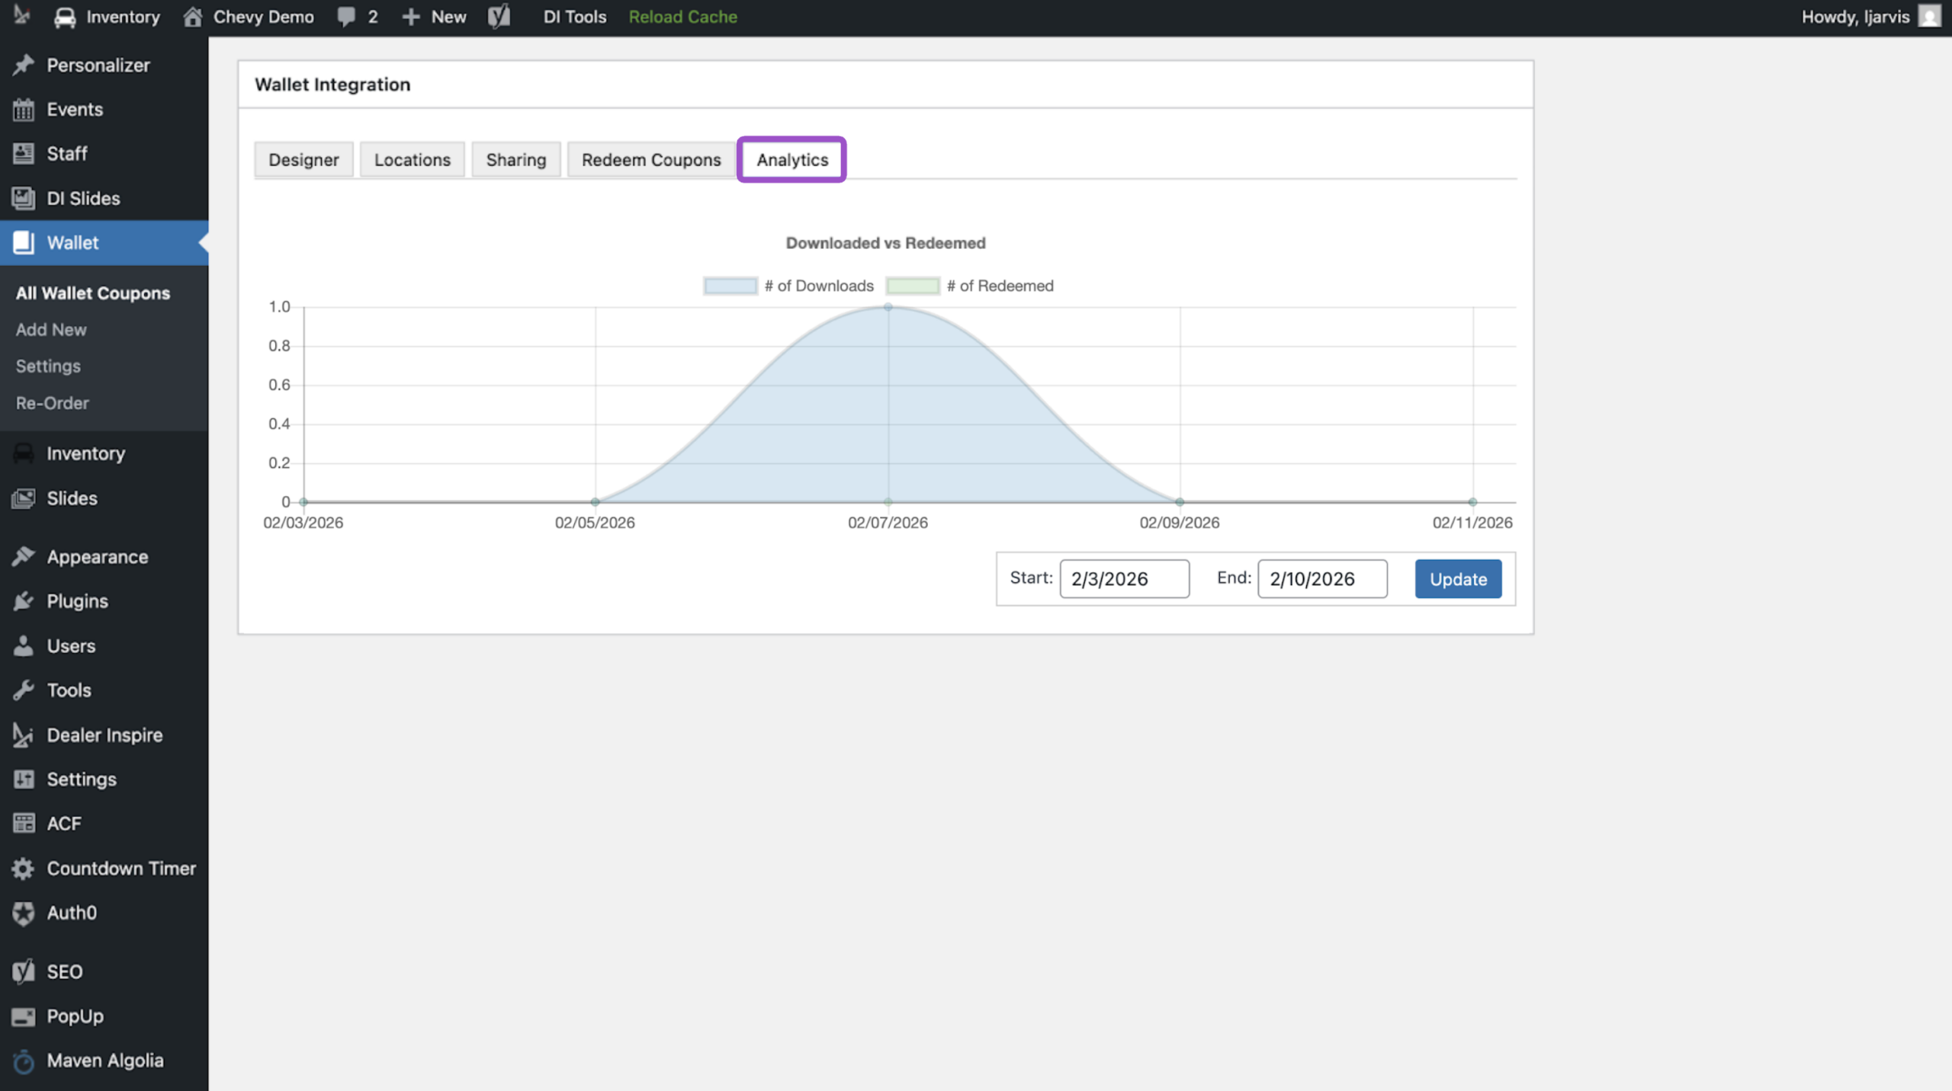This screenshot has height=1091, width=1952.
Task: Click the Auth0 star badge icon
Action: pos(24,913)
